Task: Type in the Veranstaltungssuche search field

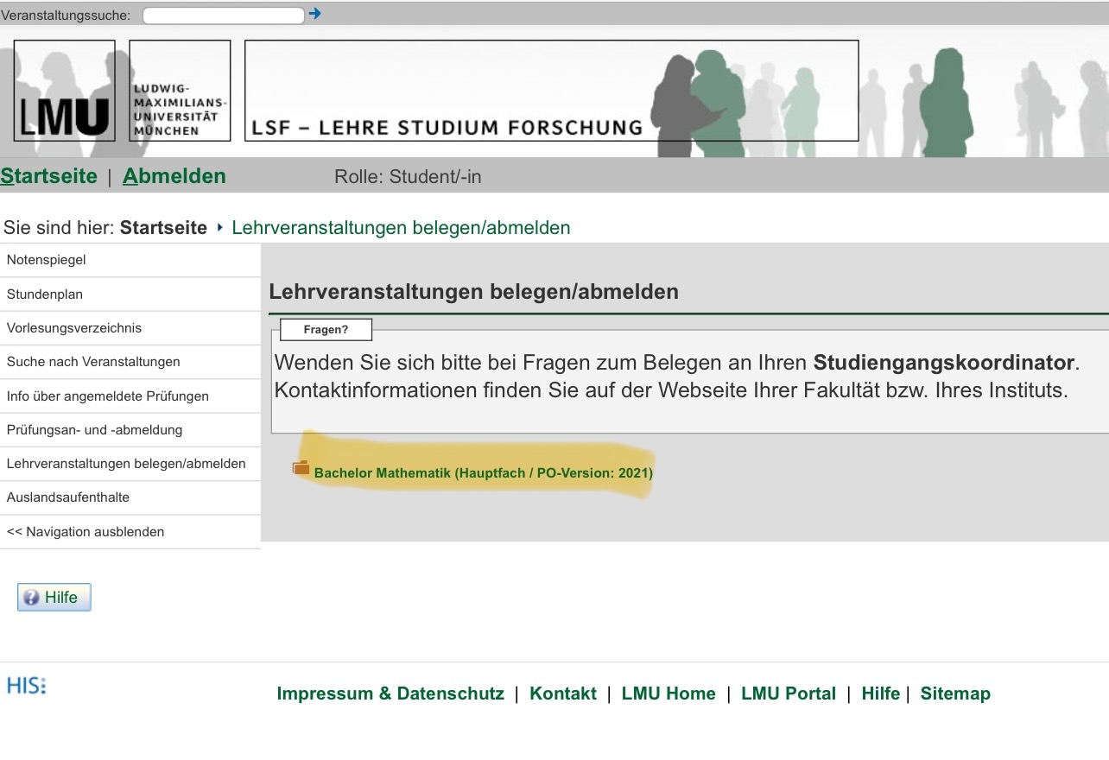Action: tap(223, 16)
